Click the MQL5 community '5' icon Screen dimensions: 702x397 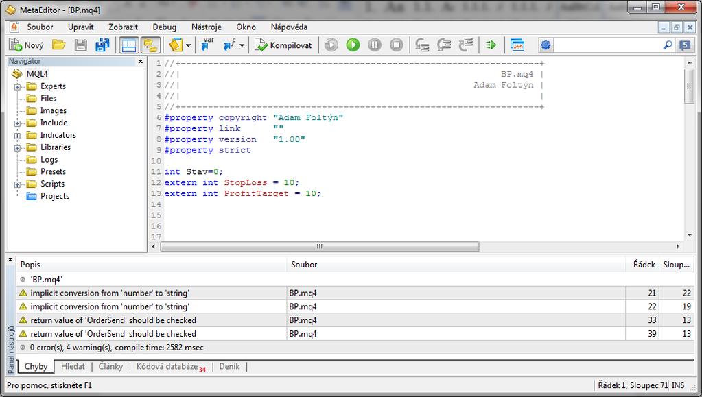(x=685, y=45)
